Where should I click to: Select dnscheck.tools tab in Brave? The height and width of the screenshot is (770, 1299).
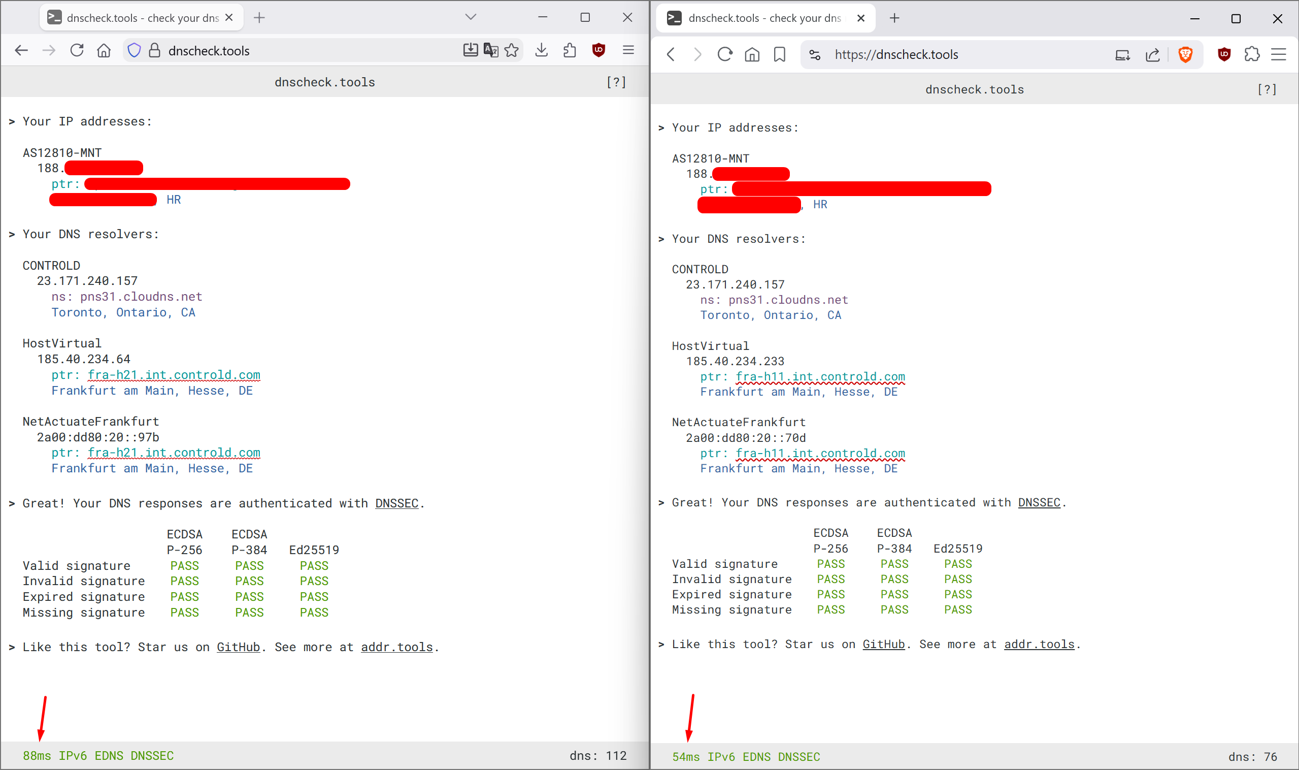pos(762,18)
